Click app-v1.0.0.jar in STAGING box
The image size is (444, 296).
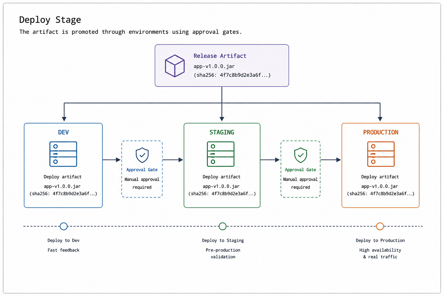221,186
